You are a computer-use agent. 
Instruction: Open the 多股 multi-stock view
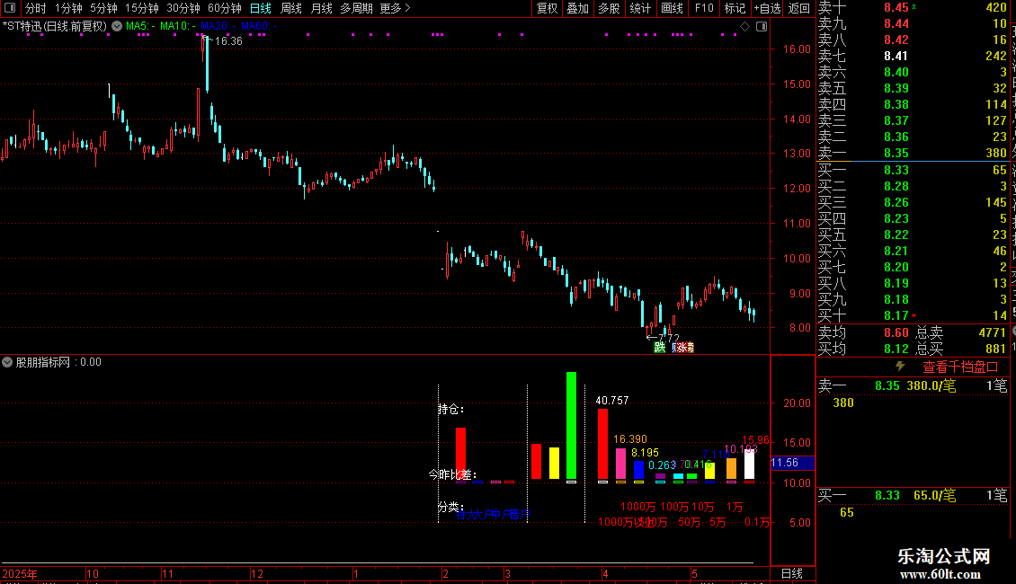tap(609, 8)
